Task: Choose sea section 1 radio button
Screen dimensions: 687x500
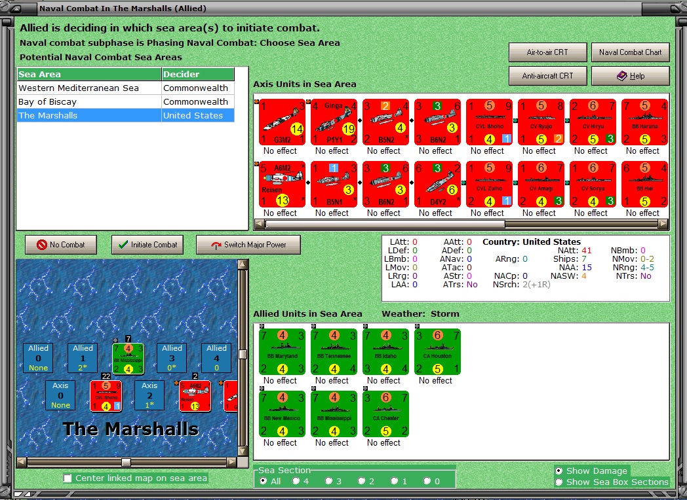Action: pos(395,481)
